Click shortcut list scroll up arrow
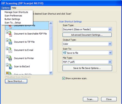The width and height of the screenshot is (122, 104). click(51, 23)
